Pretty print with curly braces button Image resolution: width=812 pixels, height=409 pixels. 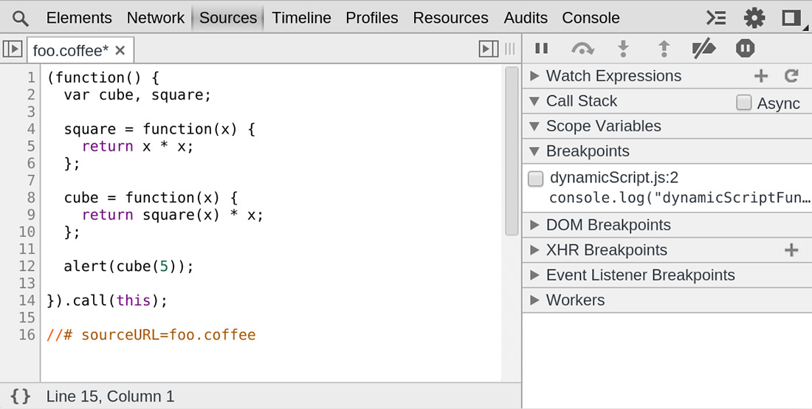click(x=21, y=396)
